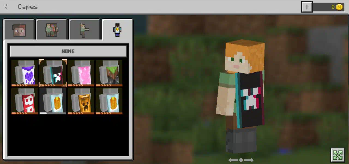This screenshot has height=164, width=349.
Task: Equip the orange creeper face cape
Action: click(81, 101)
